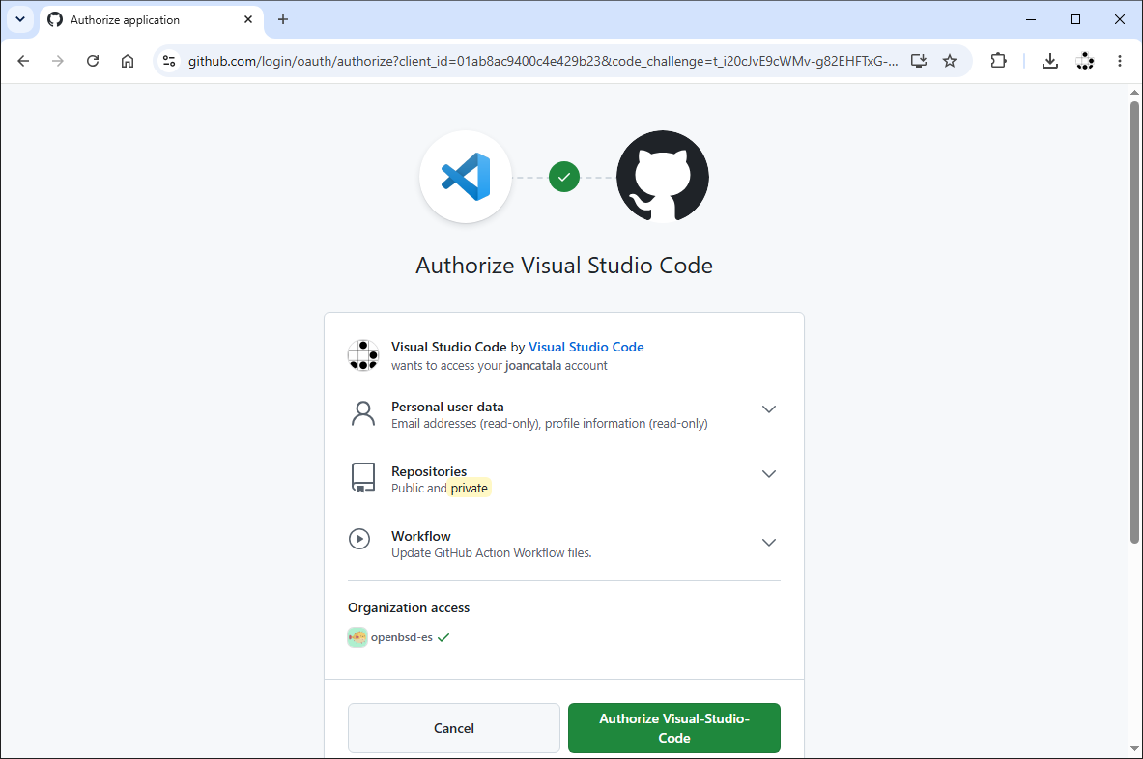Click the openbsd-es organization avatar

[357, 637]
